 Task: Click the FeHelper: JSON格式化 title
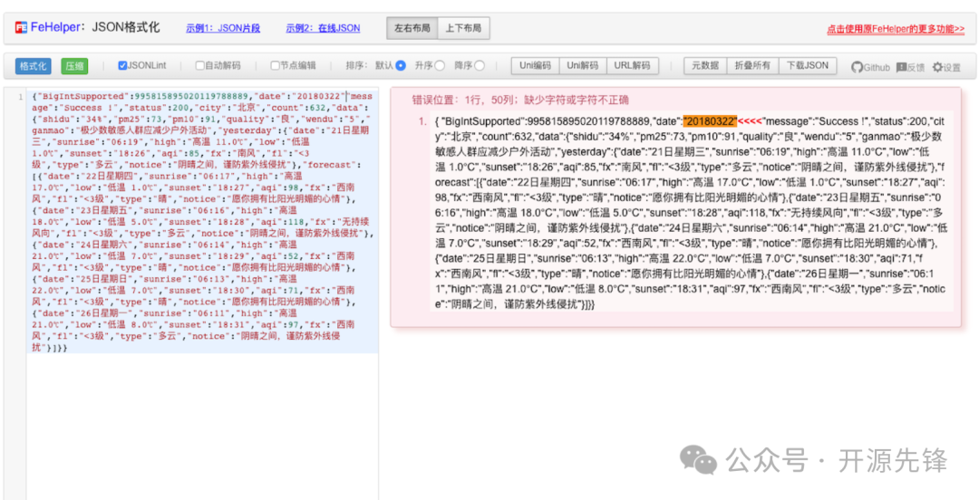pyautogui.click(x=95, y=27)
